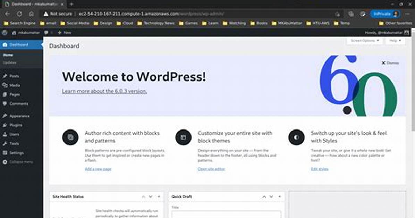
Task: Click the Styles half-circle round icon
Action: point(296,137)
